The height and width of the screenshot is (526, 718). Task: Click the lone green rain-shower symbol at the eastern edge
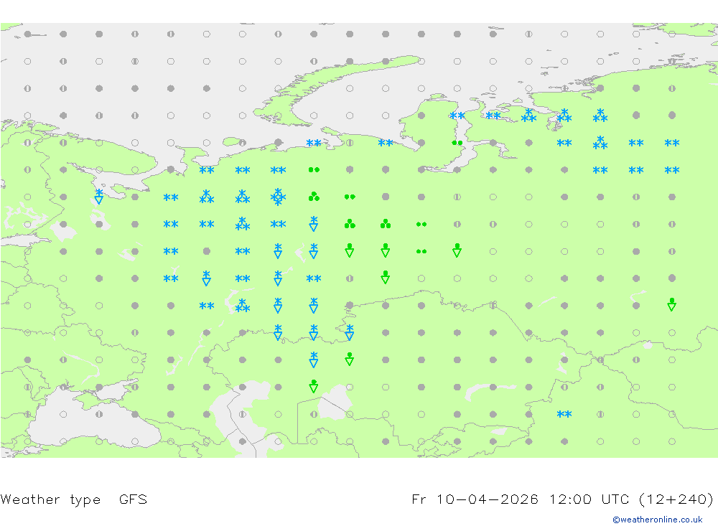click(672, 304)
